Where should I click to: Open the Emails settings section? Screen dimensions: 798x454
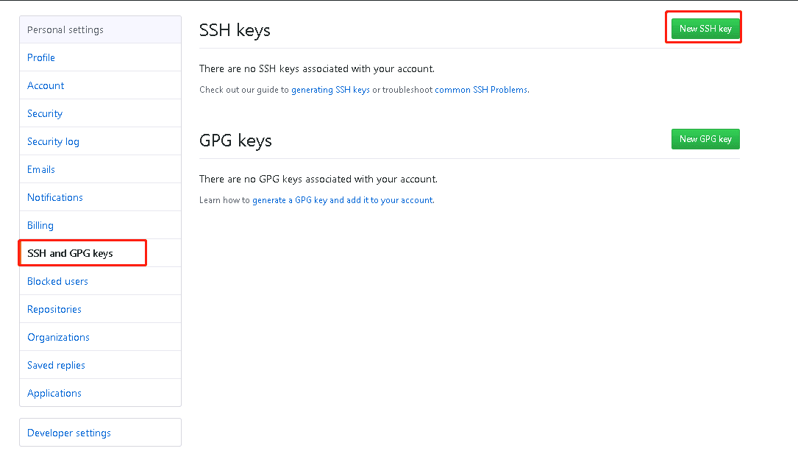40,169
